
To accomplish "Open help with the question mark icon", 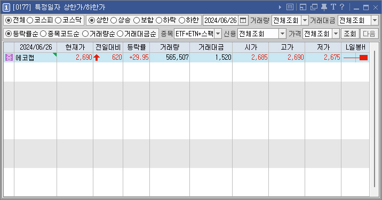I will (x=342, y=7).
